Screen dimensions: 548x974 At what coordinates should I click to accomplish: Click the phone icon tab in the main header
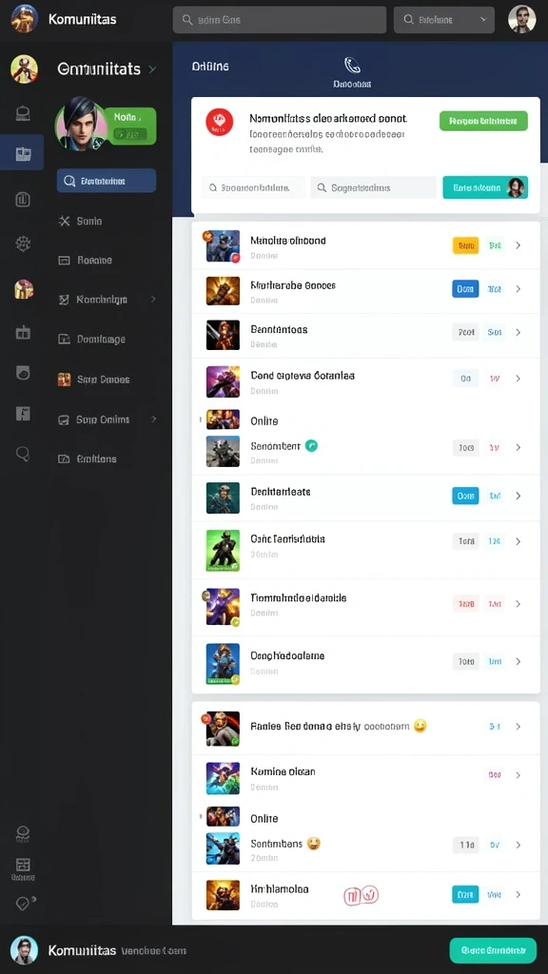point(352,72)
